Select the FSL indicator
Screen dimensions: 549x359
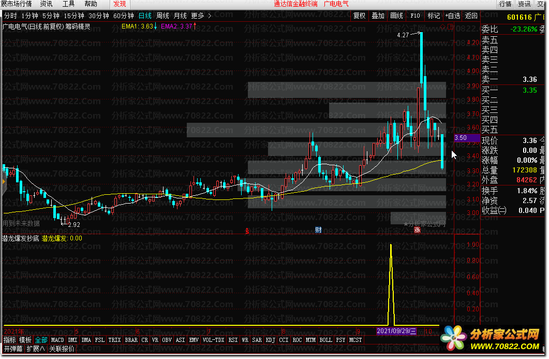[x=100, y=340]
